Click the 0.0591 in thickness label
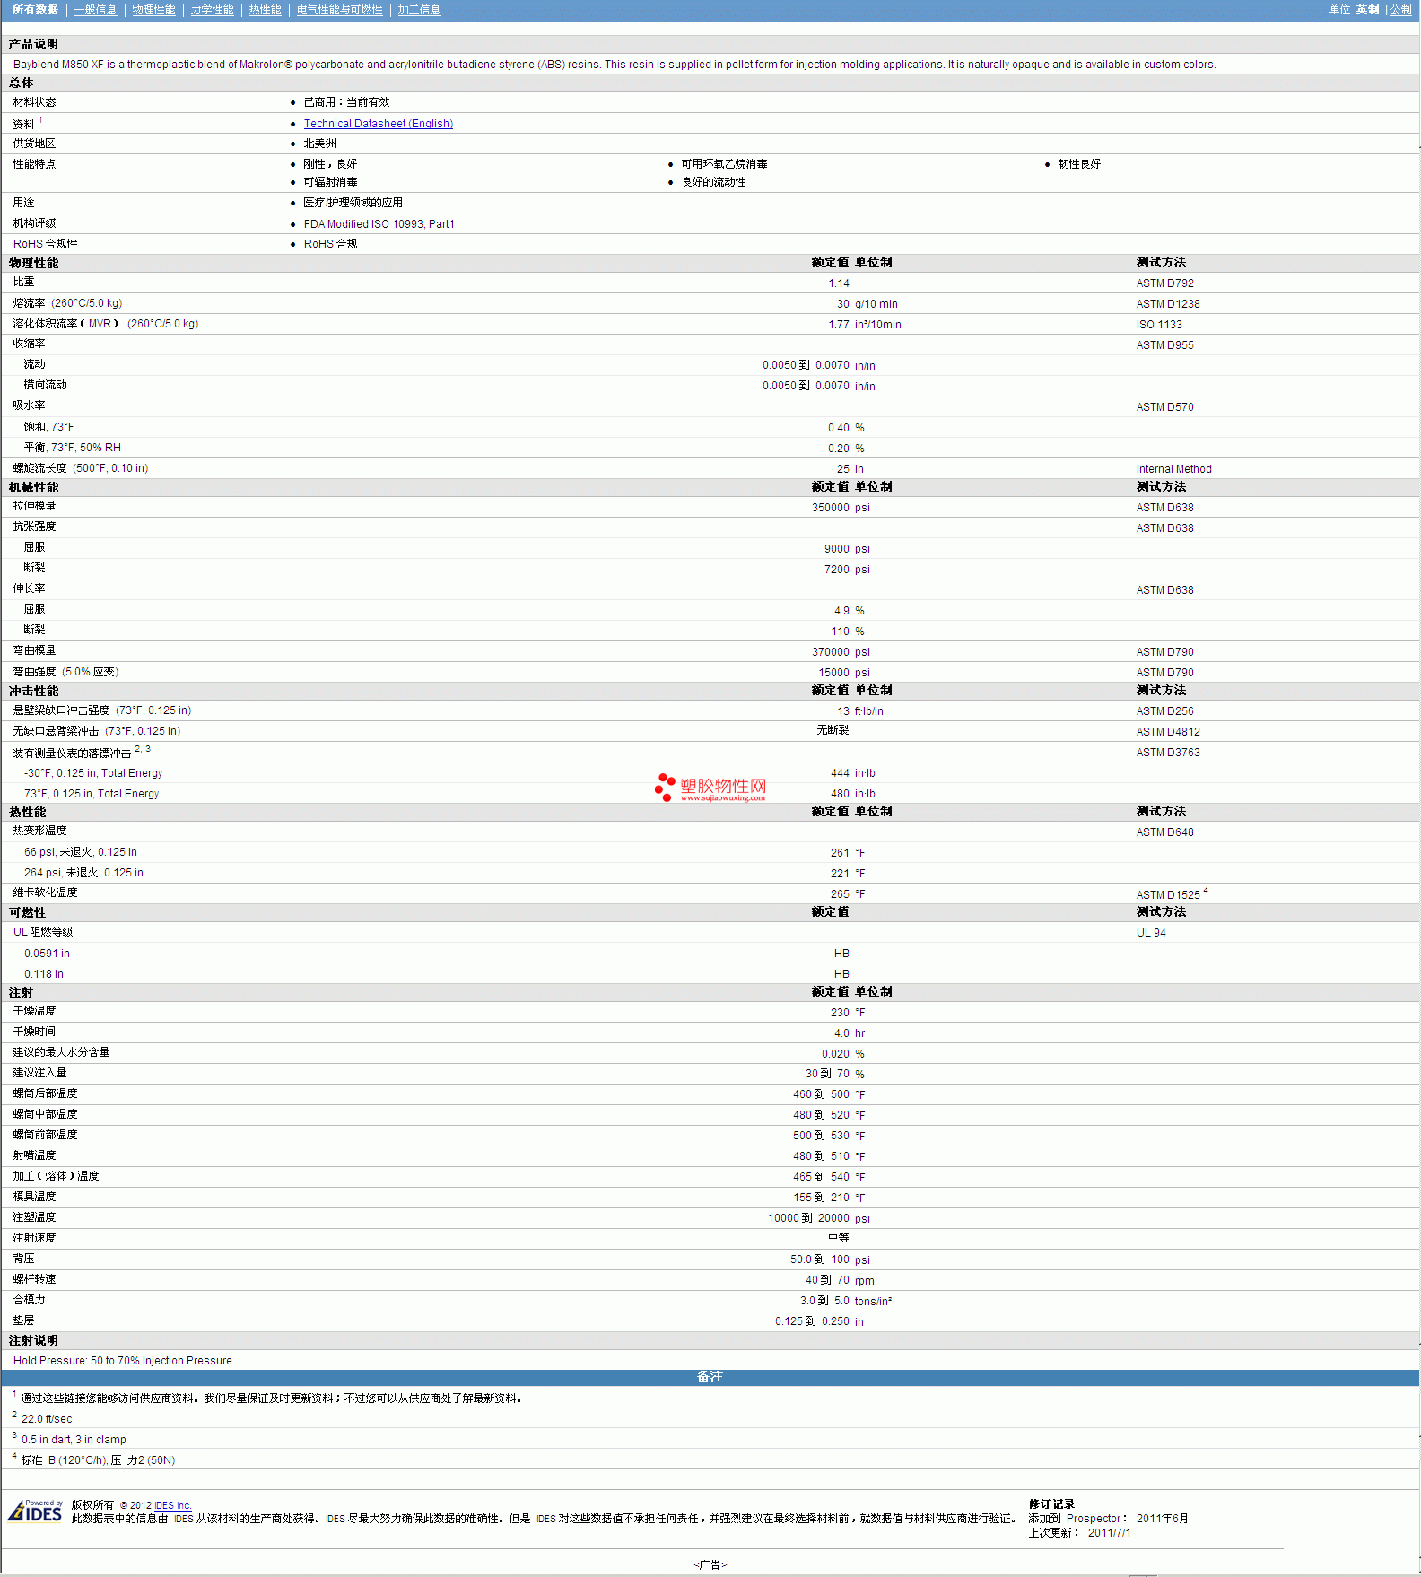The width and height of the screenshot is (1421, 1577). [47, 954]
